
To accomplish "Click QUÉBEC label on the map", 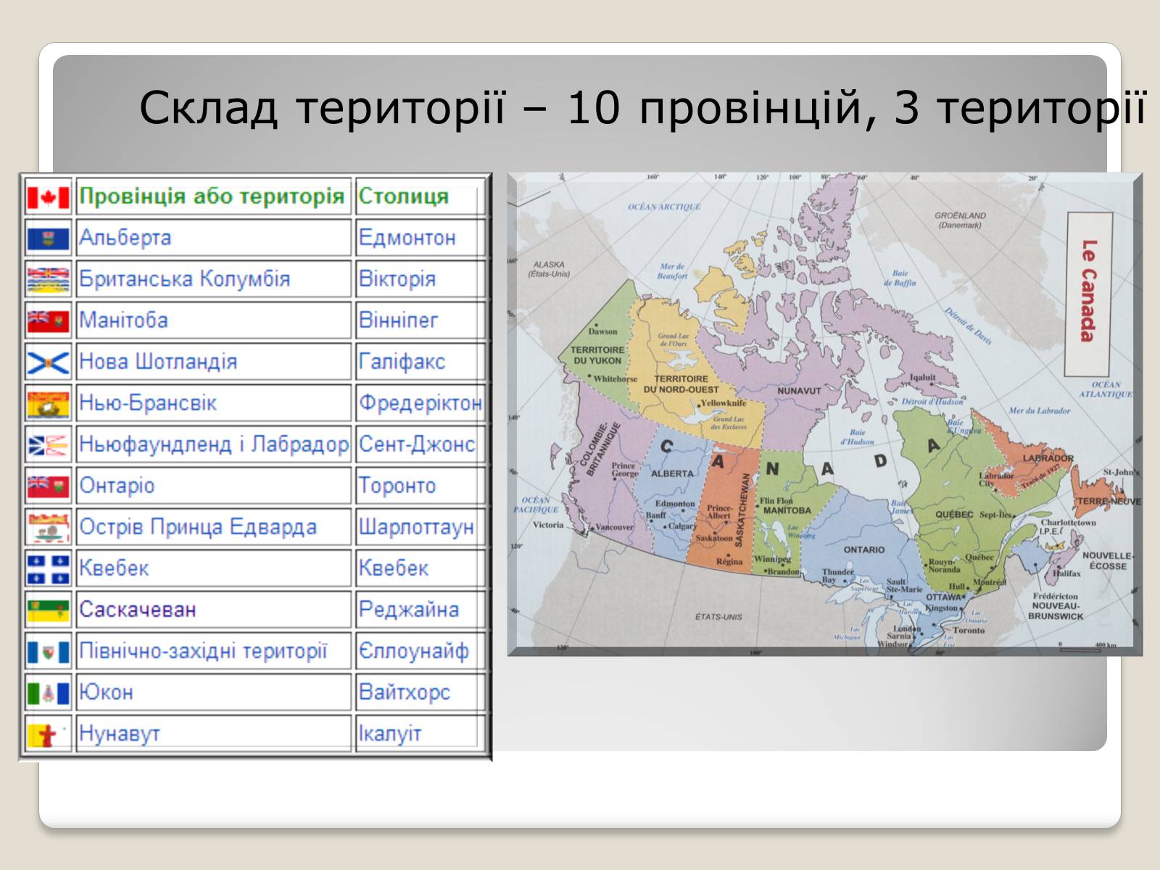I will (954, 514).
